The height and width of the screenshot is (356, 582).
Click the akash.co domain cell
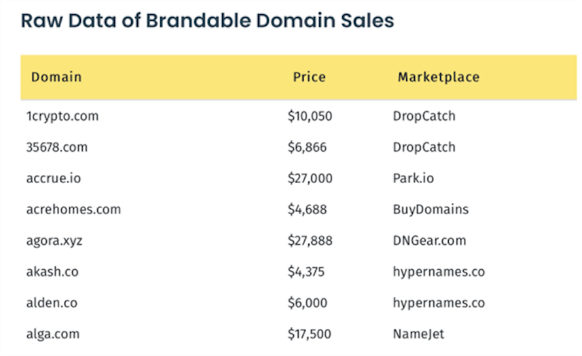[x=52, y=272]
